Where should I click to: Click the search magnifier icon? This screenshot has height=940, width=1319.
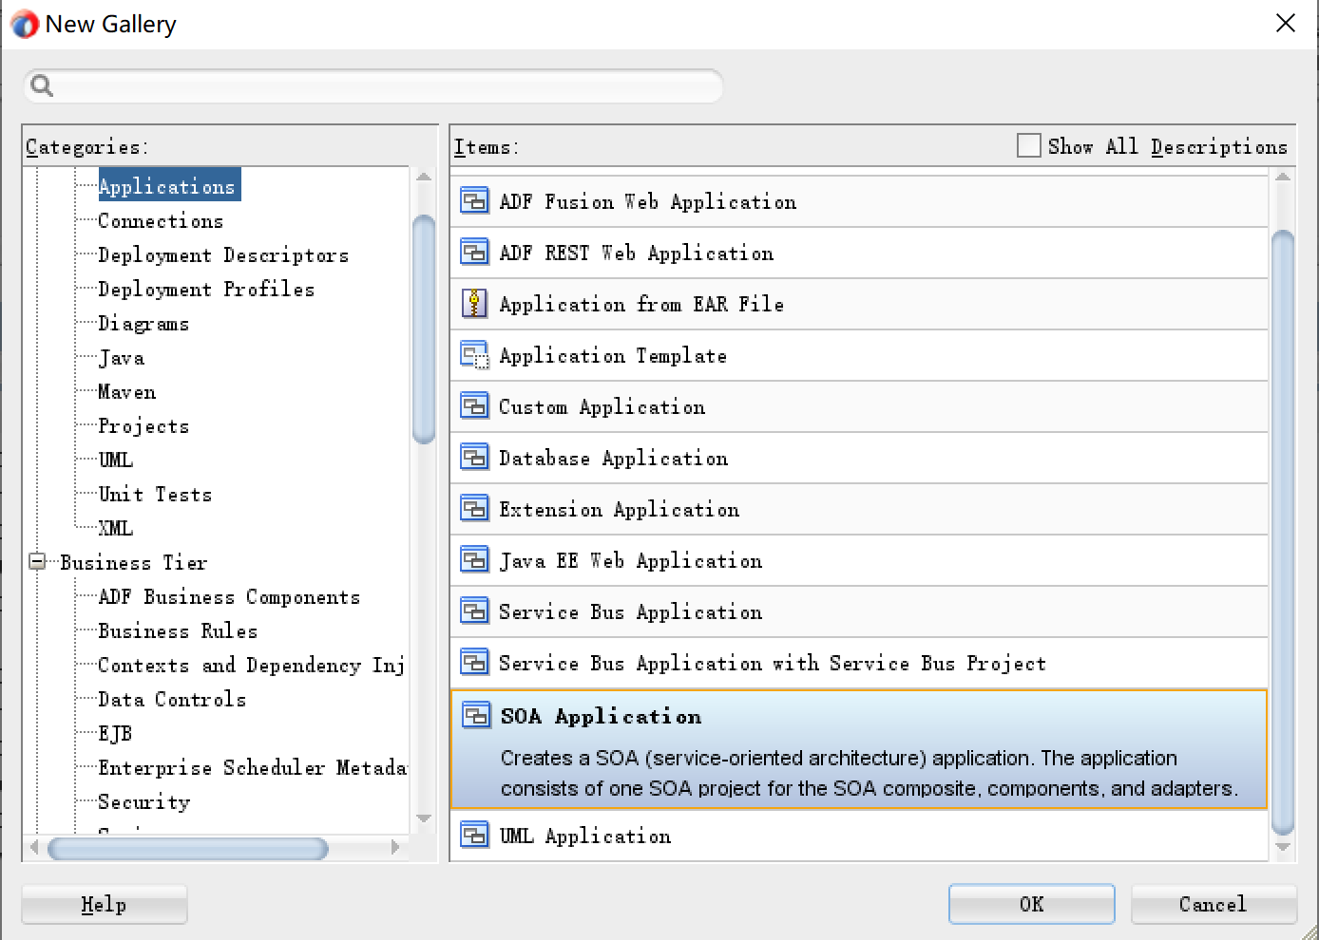click(x=42, y=86)
